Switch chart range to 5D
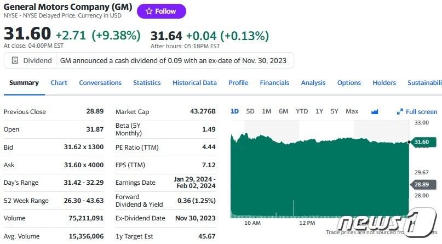The width and height of the screenshot is (442, 244). click(250, 111)
